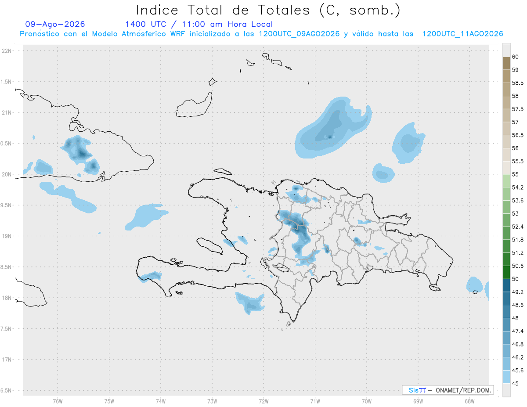Click the "17N" latitude label

[7, 360]
